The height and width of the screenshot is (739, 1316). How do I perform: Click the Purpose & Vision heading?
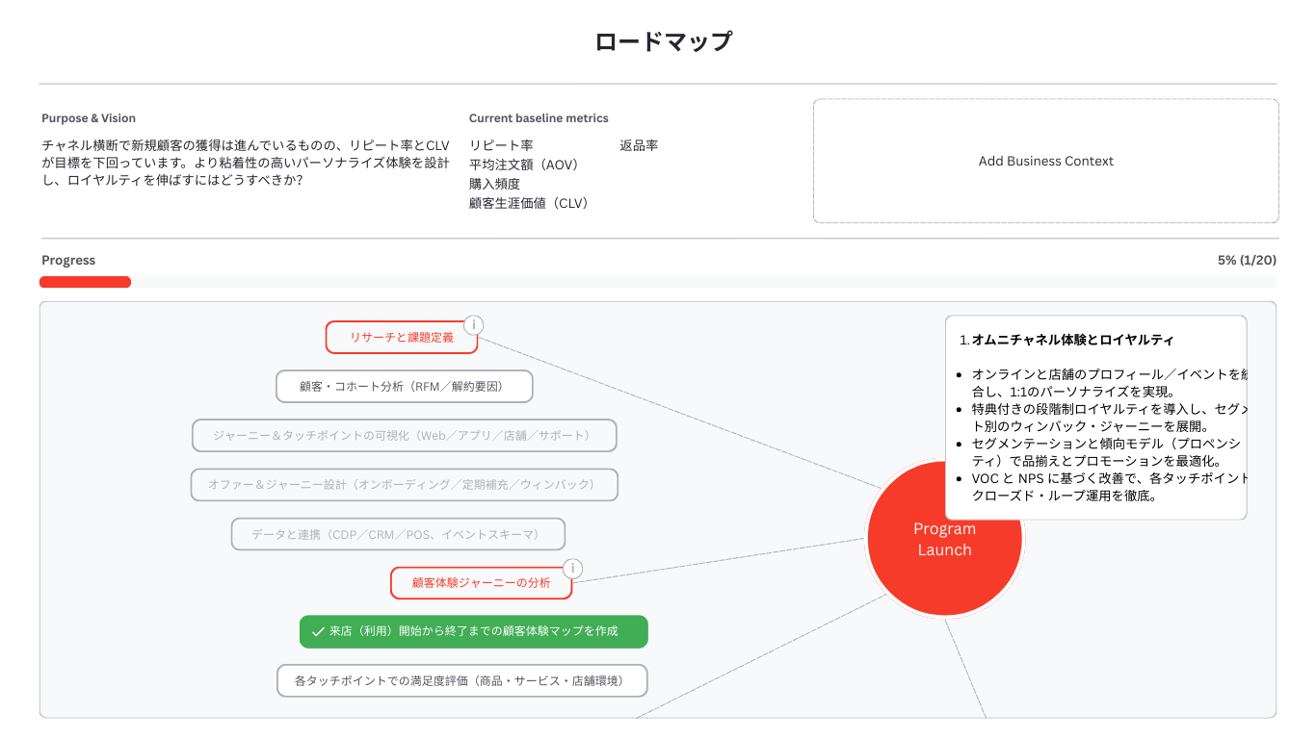(89, 118)
